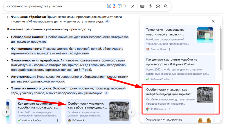
Task: Clear the search query with the X icon
Action: (133, 6)
